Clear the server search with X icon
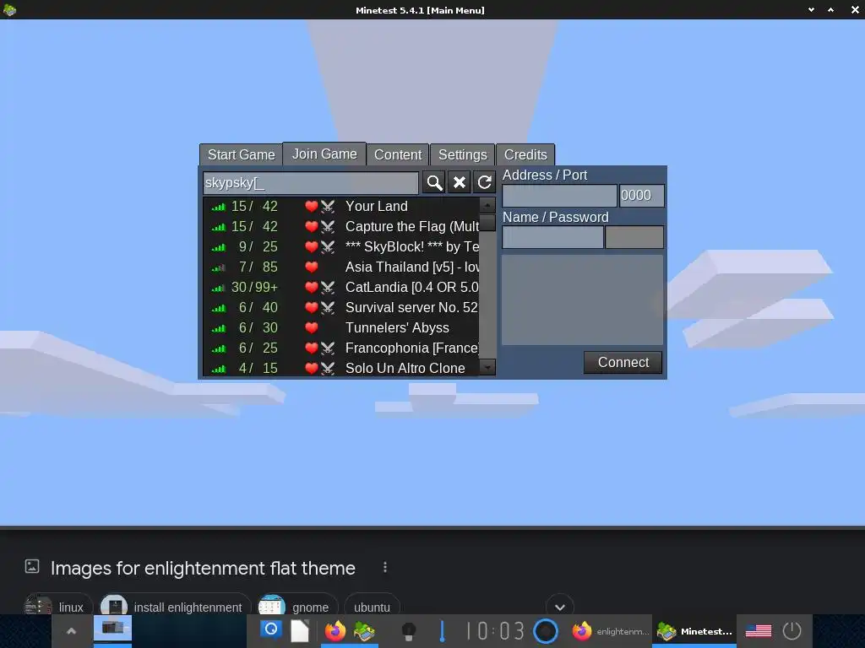This screenshot has height=648, width=865. click(459, 182)
